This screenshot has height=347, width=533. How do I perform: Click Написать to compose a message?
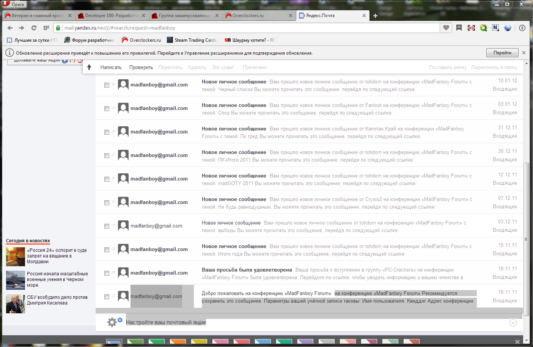point(111,67)
